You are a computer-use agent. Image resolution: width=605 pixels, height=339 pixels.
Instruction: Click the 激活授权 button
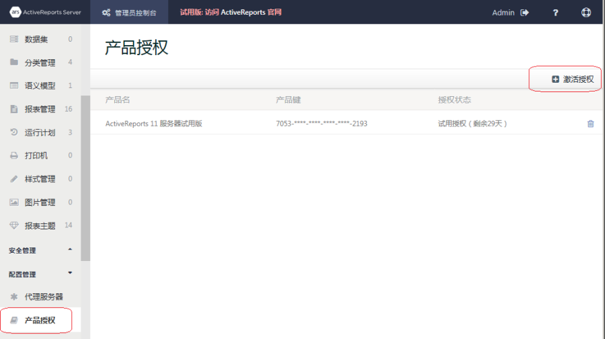(x=573, y=79)
